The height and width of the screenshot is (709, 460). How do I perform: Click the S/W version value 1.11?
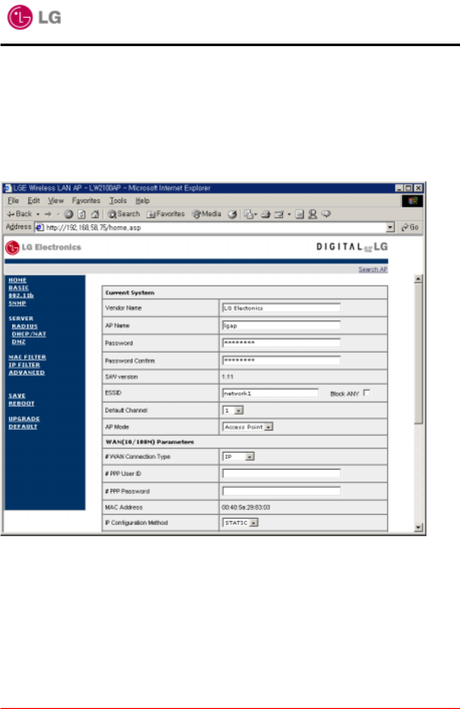(x=227, y=377)
